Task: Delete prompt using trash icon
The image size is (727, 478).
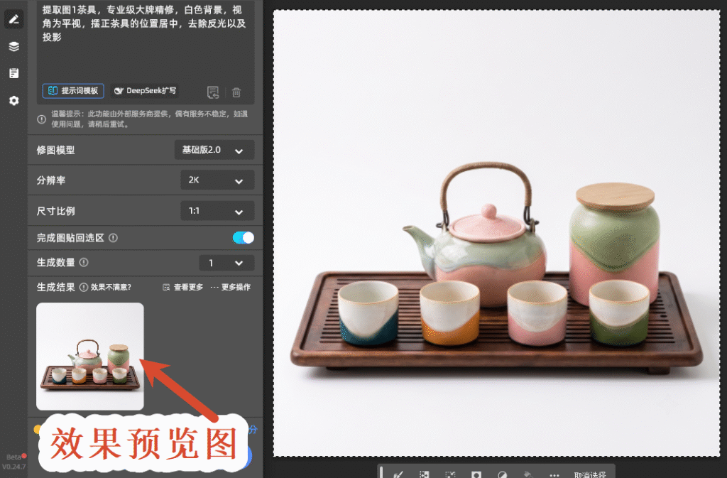Action: click(236, 92)
